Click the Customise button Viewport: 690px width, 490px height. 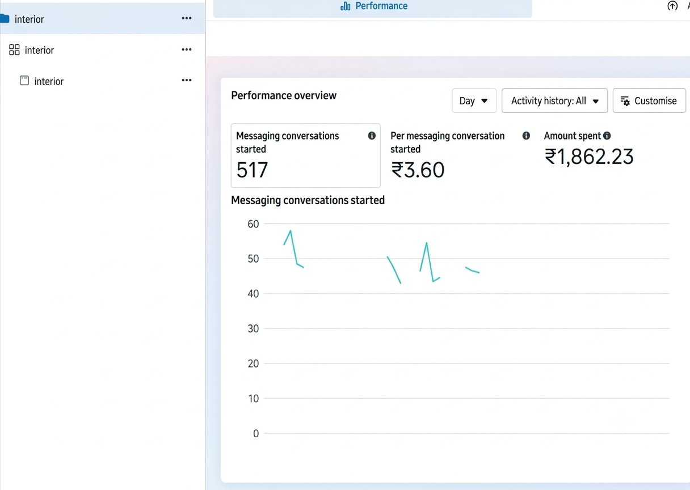tap(649, 101)
